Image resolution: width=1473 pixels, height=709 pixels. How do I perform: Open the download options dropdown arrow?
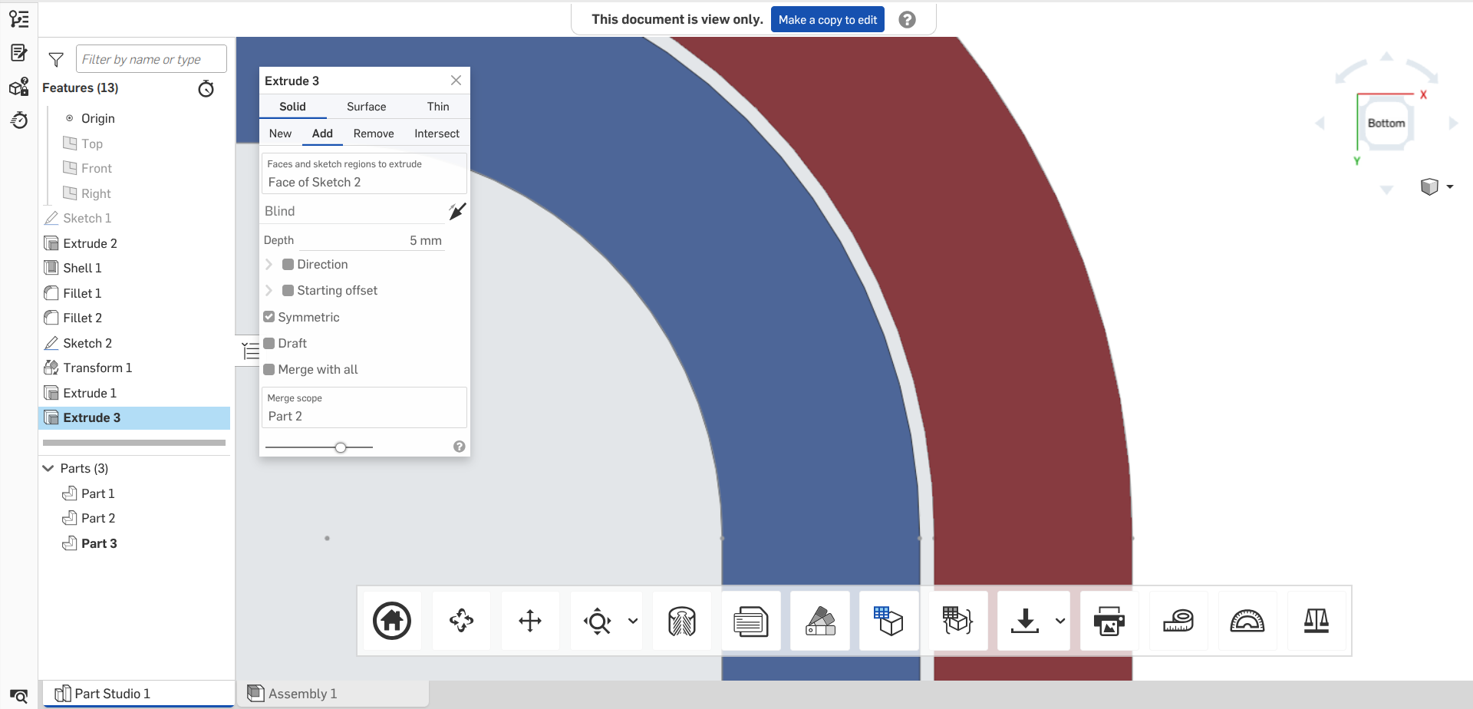coord(1059,621)
